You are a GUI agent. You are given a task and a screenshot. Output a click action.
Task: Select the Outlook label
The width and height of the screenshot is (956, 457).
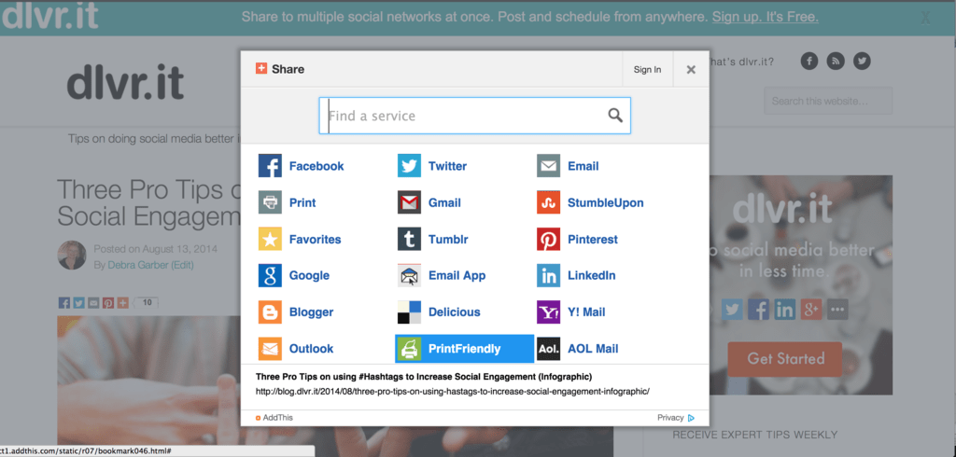(311, 349)
